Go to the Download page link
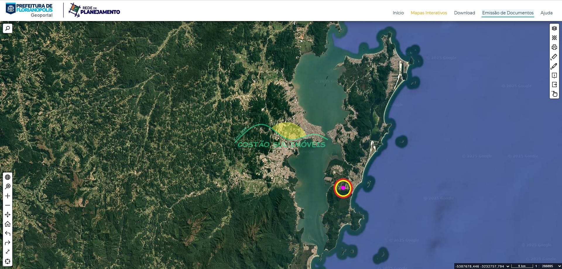This screenshot has width=562, height=269. [465, 13]
